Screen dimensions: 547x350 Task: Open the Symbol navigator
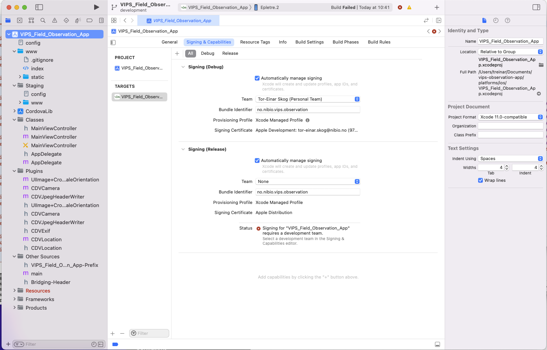coord(31,21)
